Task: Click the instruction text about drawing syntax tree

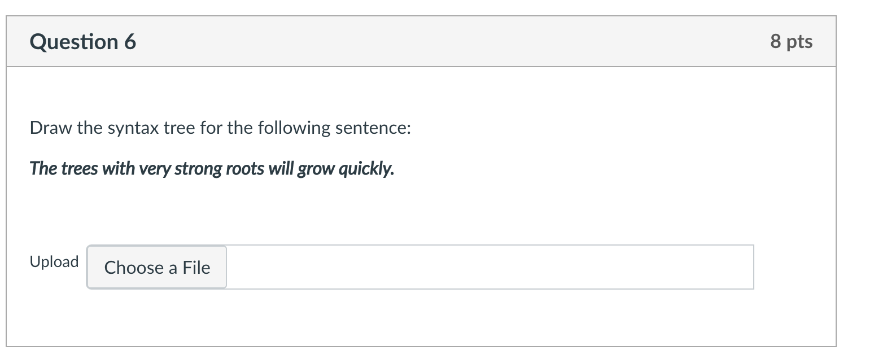Action: pos(220,127)
